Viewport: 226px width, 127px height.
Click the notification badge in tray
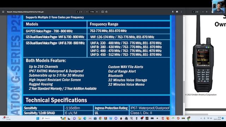pyautogui.click(x=223, y=119)
